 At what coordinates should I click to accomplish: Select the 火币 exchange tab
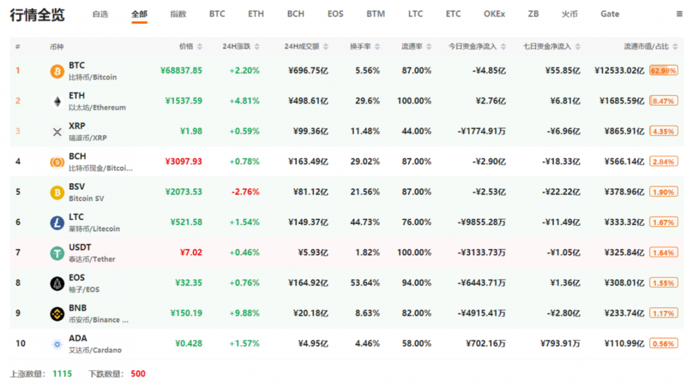[570, 14]
